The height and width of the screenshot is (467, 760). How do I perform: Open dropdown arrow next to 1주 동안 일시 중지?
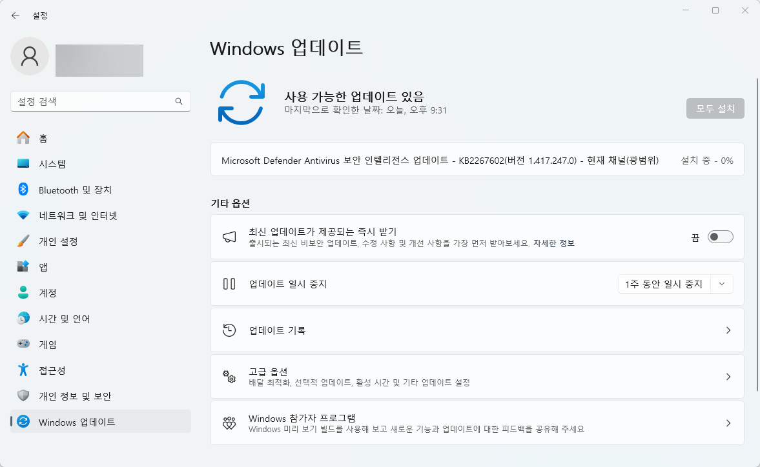click(x=722, y=284)
